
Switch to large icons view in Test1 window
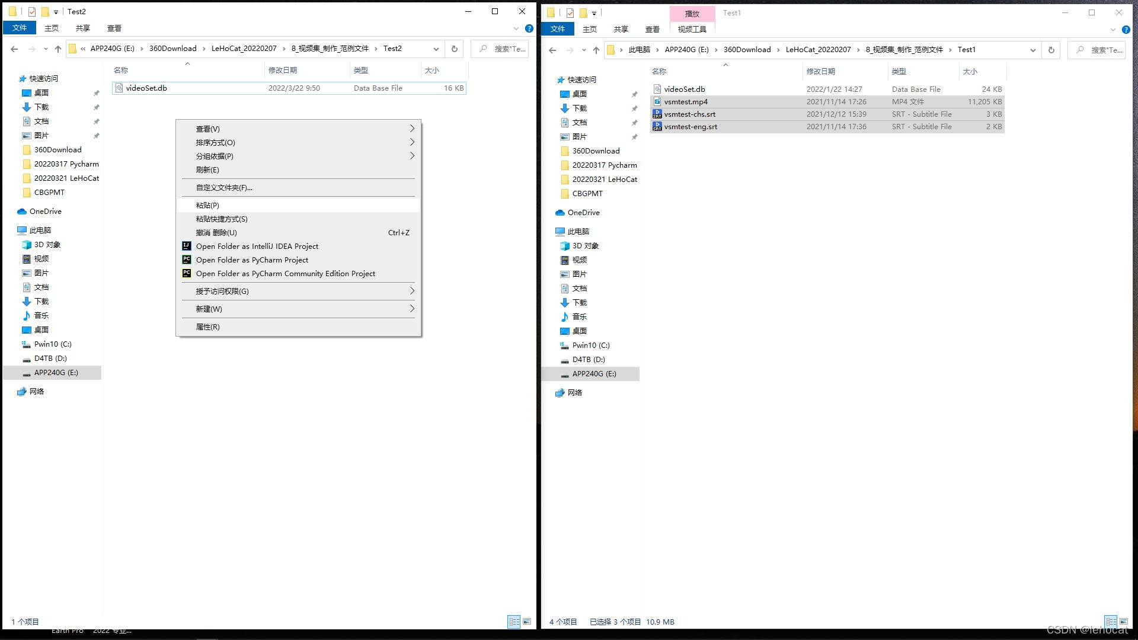point(1123,622)
